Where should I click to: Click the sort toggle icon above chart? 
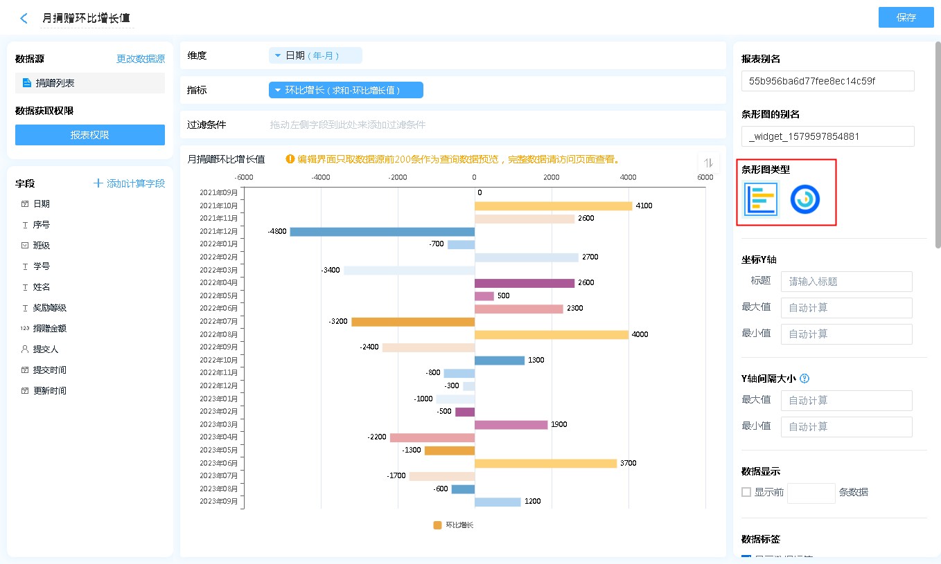click(708, 163)
